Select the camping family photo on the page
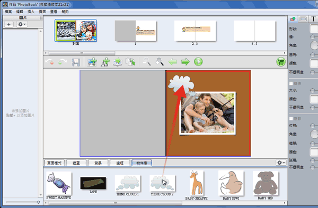Image resolution: width=318 pixels, height=208 pixels. click(208, 114)
